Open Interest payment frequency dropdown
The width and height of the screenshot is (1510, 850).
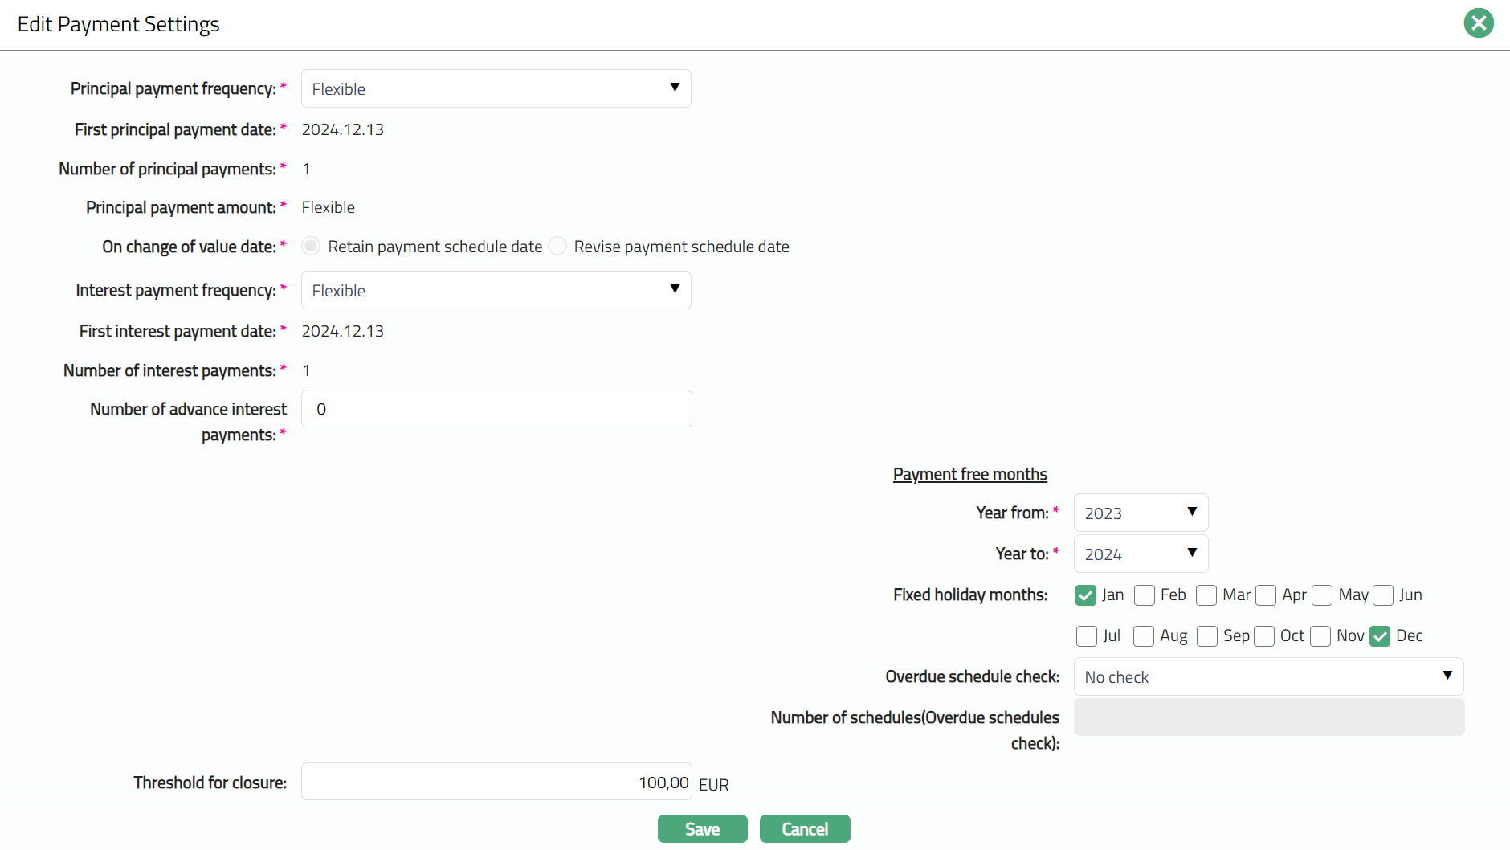point(496,290)
